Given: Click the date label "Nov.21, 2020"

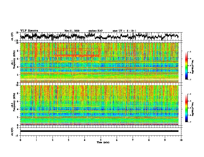Looking at the screenshot, I should (72, 31).
